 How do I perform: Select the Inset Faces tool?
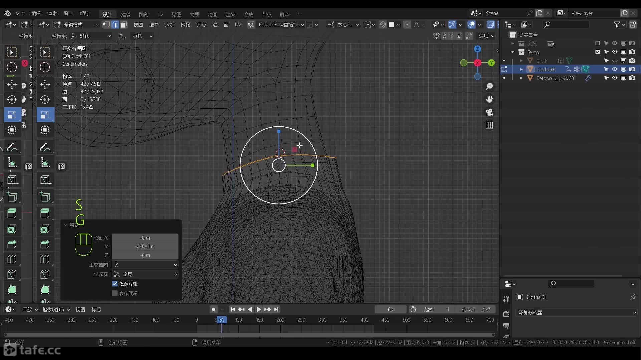point(45,229)
